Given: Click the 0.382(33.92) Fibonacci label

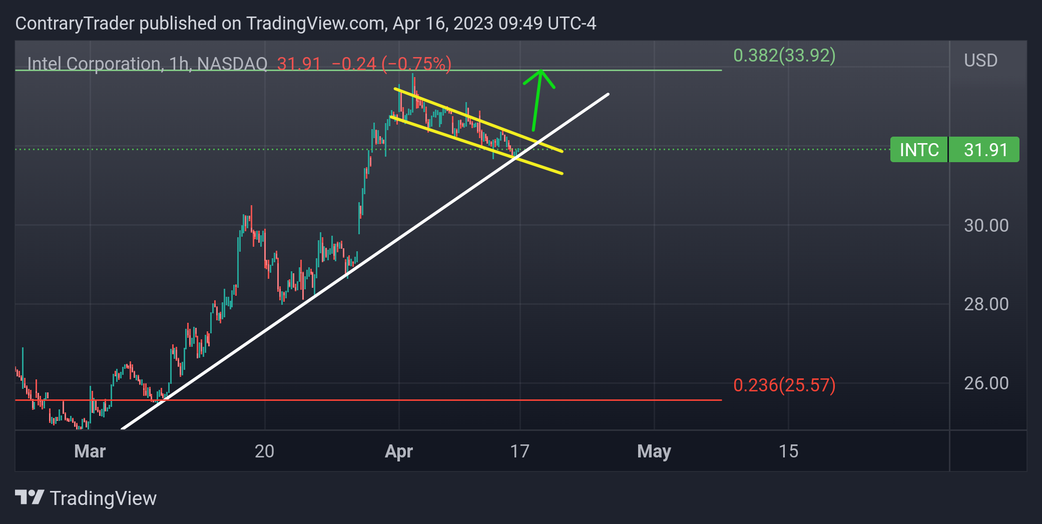Looking at the screenshot, I should coord(784,55).
